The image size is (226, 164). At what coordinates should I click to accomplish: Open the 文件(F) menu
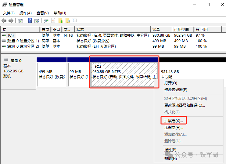(9, 13)
